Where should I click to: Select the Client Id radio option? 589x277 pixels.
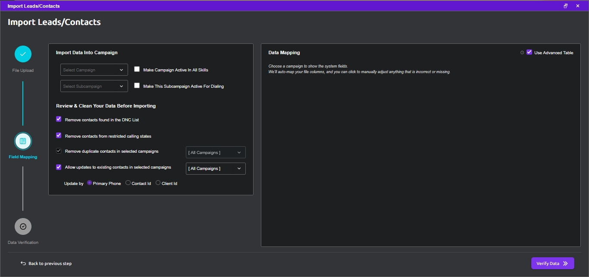[x=158, y=183]
